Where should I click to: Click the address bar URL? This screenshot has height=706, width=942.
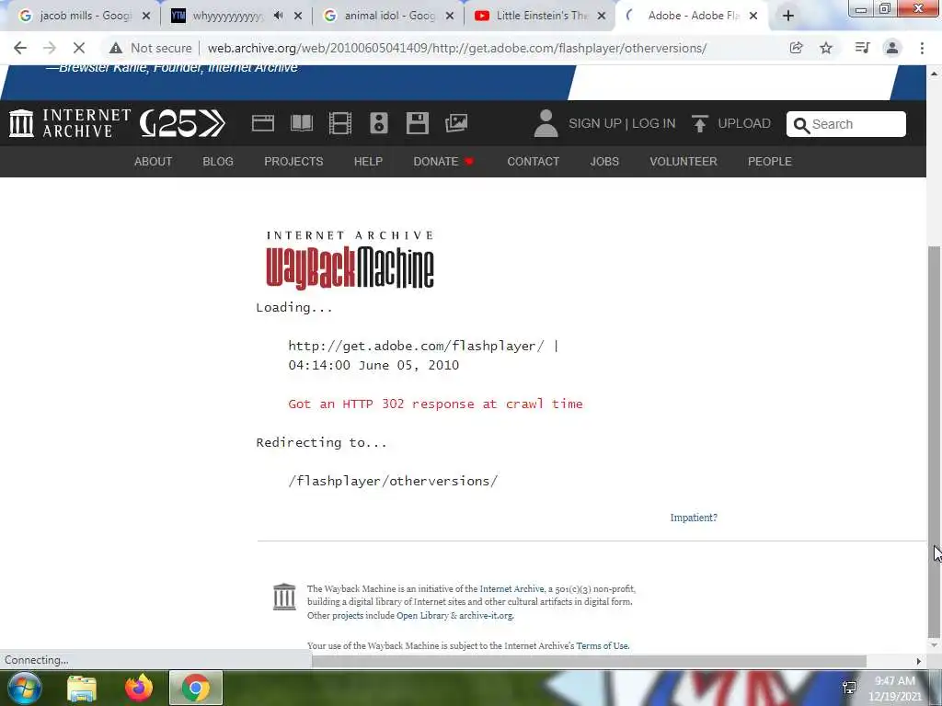(x=457, y=48)
